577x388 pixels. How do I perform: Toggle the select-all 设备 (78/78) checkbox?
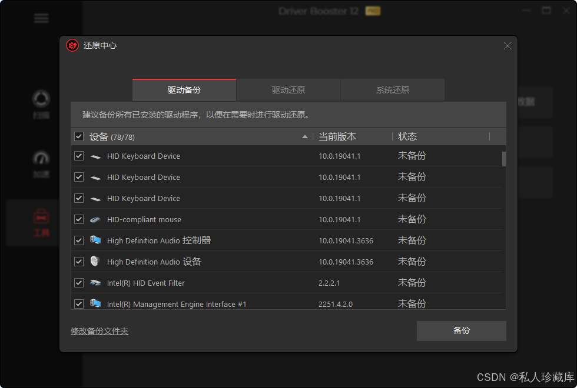pos(79,136)
